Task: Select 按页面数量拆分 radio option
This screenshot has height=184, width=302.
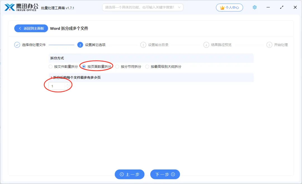Action: [x=84, y=67]
